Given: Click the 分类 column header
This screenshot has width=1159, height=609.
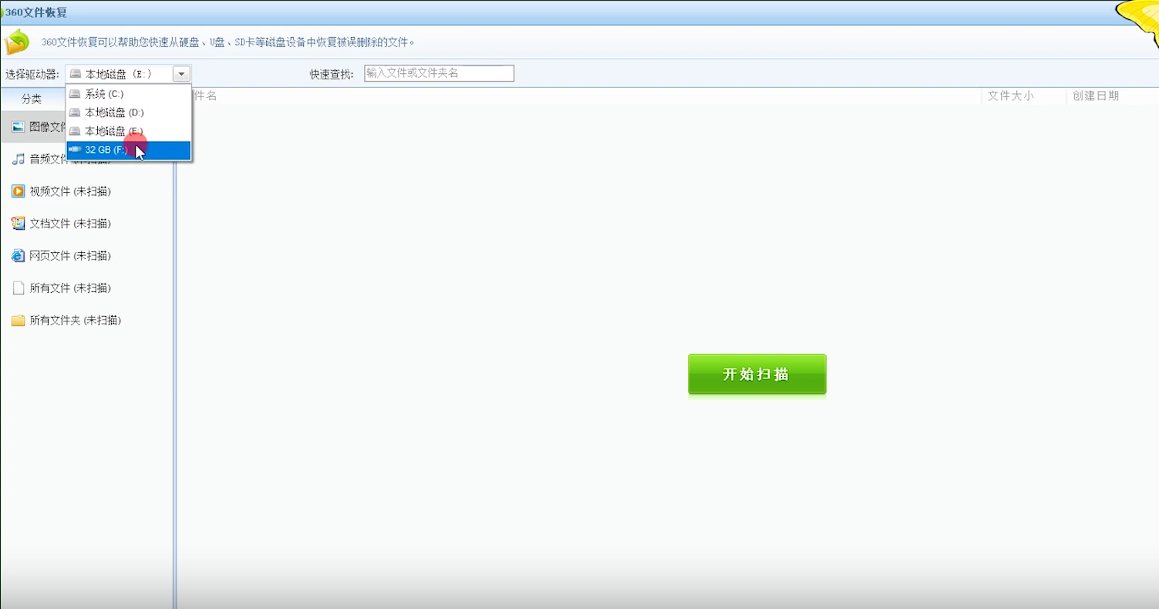Looking at the screenshot, I should (x=32, y=99).
